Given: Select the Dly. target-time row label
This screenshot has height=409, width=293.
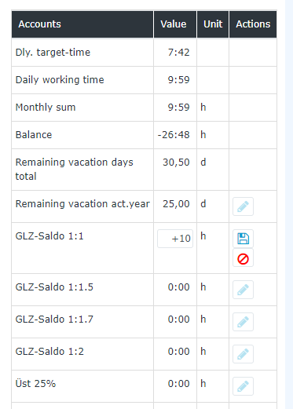Looking at the screenshot, I should pyautogui.click(x=53, y=53).
